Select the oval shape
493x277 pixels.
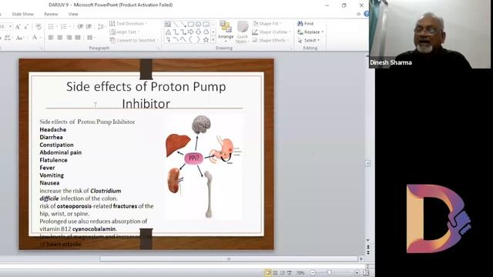[199, 24]
